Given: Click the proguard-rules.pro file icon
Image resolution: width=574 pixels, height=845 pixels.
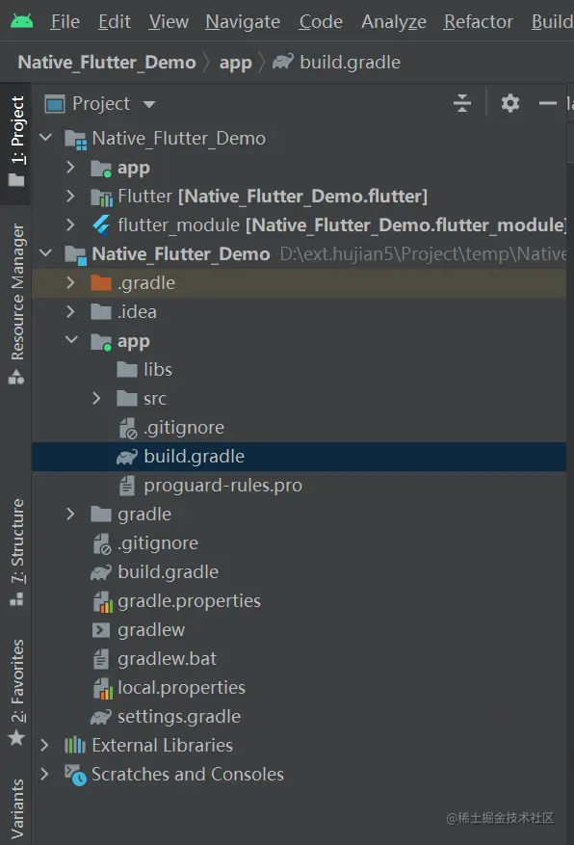Looking at the screenshot, I should point(127,486).
